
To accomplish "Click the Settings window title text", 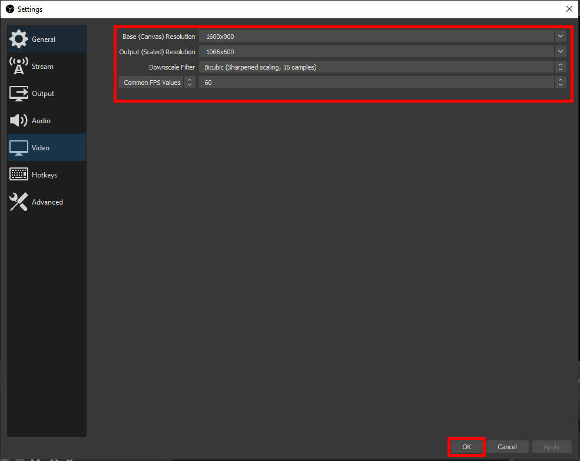I will (30, 9).
